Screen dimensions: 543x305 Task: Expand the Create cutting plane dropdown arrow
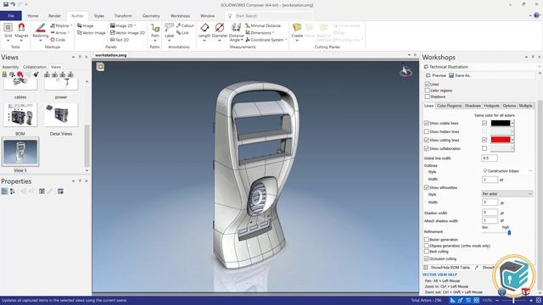coord(297,41)
